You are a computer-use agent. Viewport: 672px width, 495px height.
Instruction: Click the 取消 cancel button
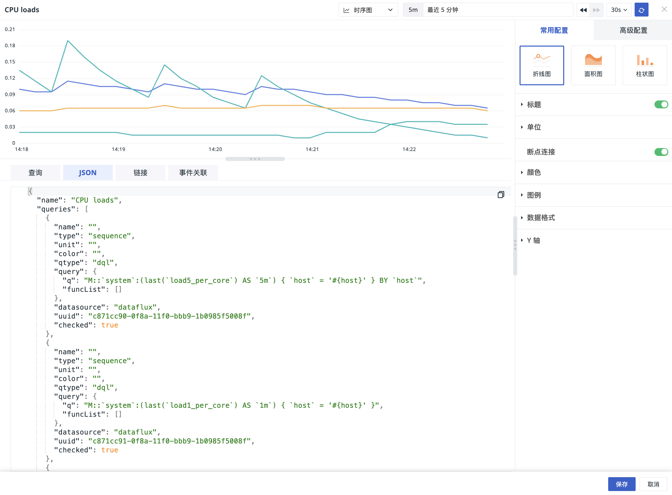point(653,484)
